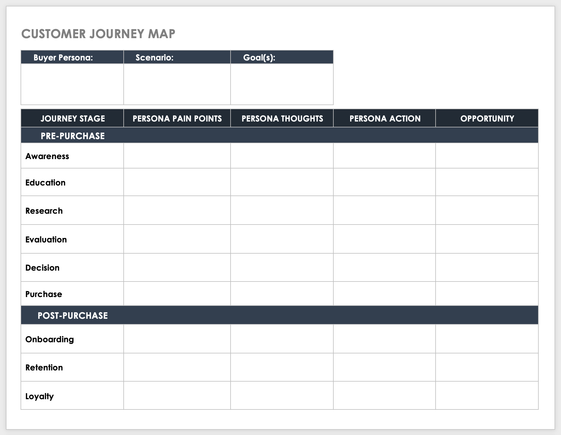The height and width of the screenshot is (435, 561).
Task: Click the empty cell under Scenario
Action: pyautogui.click(x=177, y=84)
